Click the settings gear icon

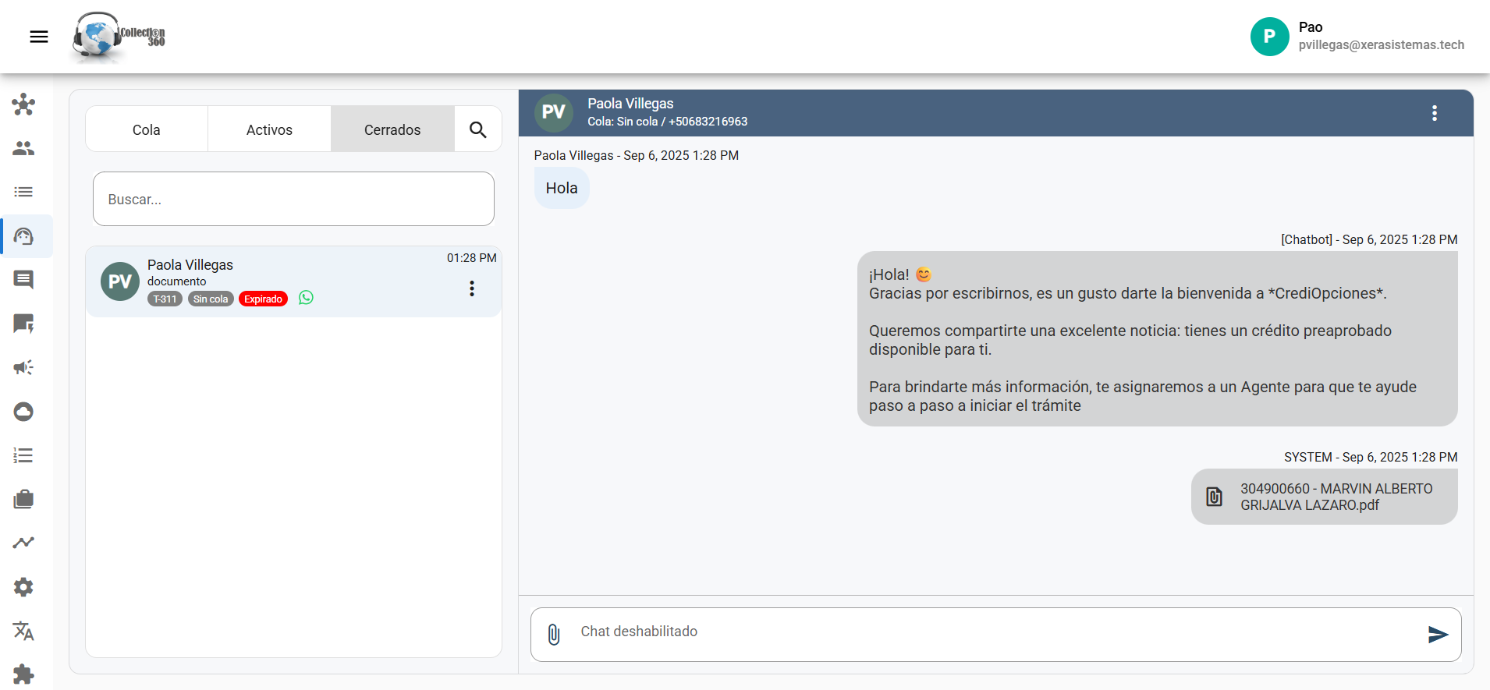click(23, 587)
